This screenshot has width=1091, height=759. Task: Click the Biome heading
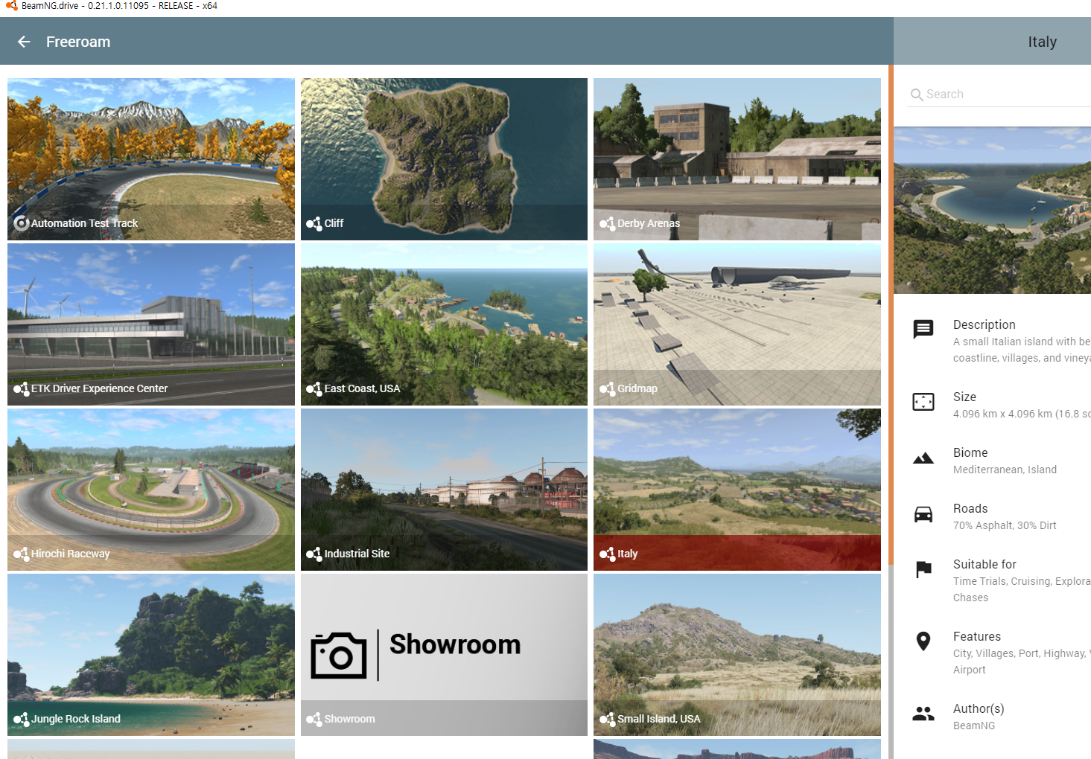(x=970, y=452)
